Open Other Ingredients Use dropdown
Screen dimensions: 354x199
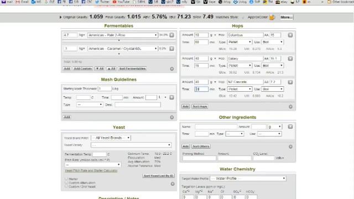(x=269, y=134)
